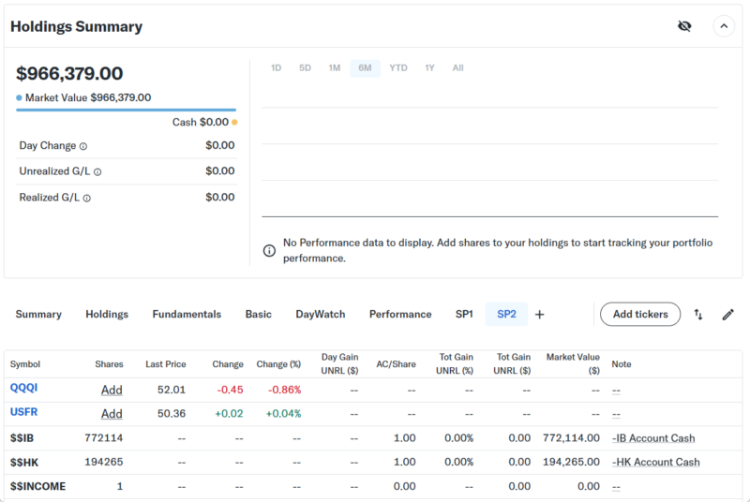Select the 1Y chart range
This screenshot has height=502, width=750.
click(429, 68)
